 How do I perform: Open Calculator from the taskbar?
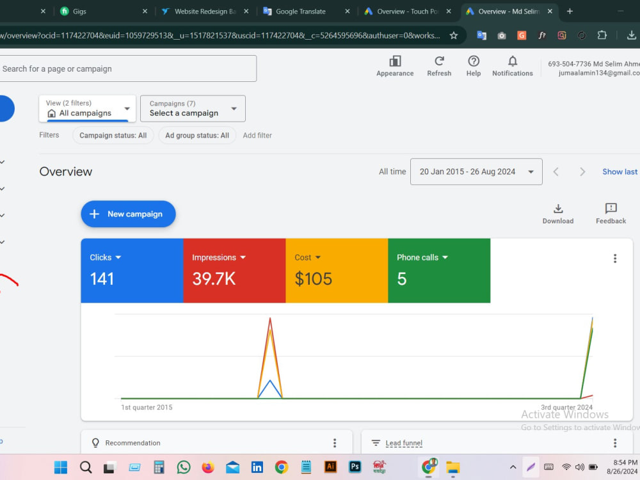pos(159,467)
